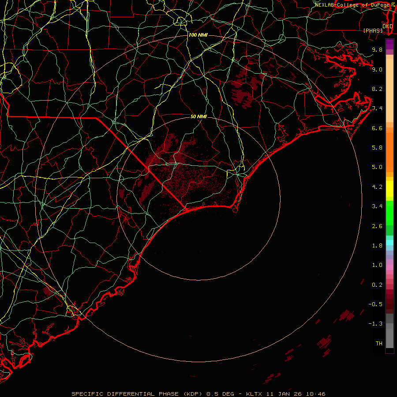Click the 100 NMI range ring label
397x397 pixels.
pos(198,35)
